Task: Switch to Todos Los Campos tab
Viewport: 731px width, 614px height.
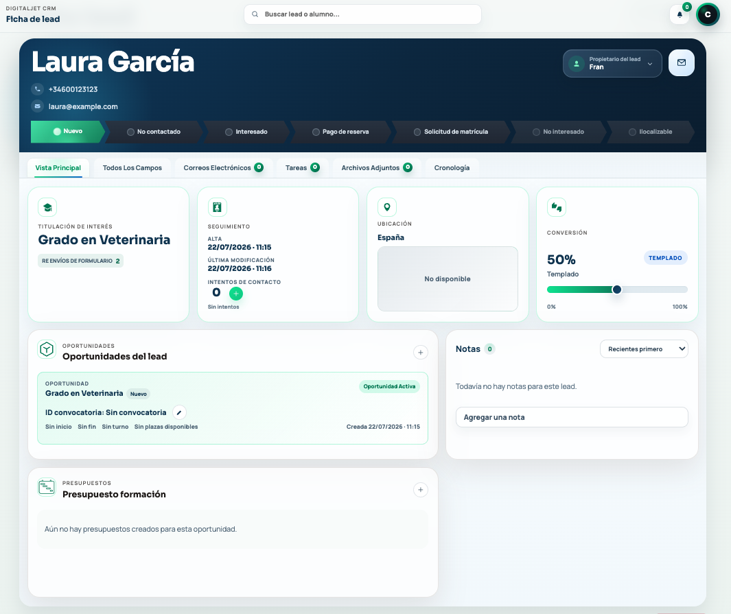Action: 132,167
